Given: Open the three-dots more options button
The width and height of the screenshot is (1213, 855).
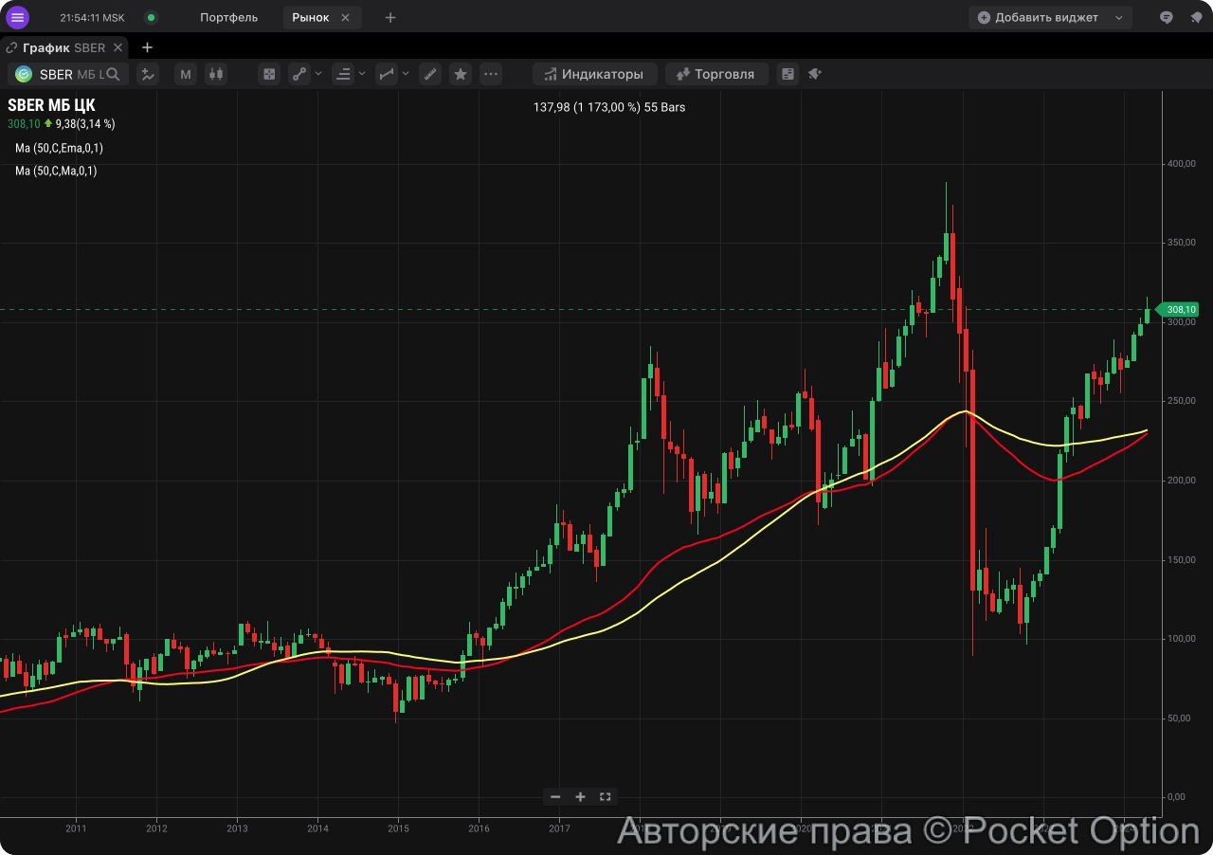Looking at the screenshot, I should coord(490,74).
